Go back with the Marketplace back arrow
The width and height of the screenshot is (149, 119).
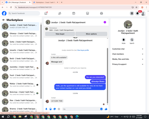(x=4, y=20)
